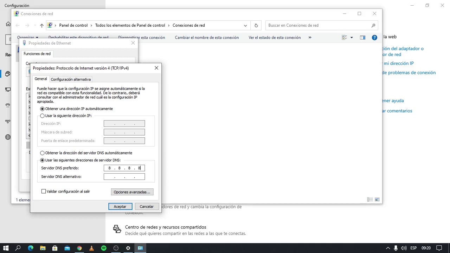
Task: Click the VPN icon in Configuración sidebar
Action: [8, 121]
